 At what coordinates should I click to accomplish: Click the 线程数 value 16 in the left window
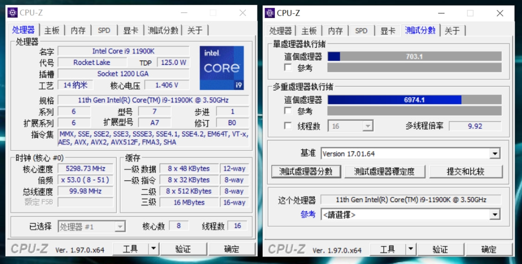tap(238, 226)
